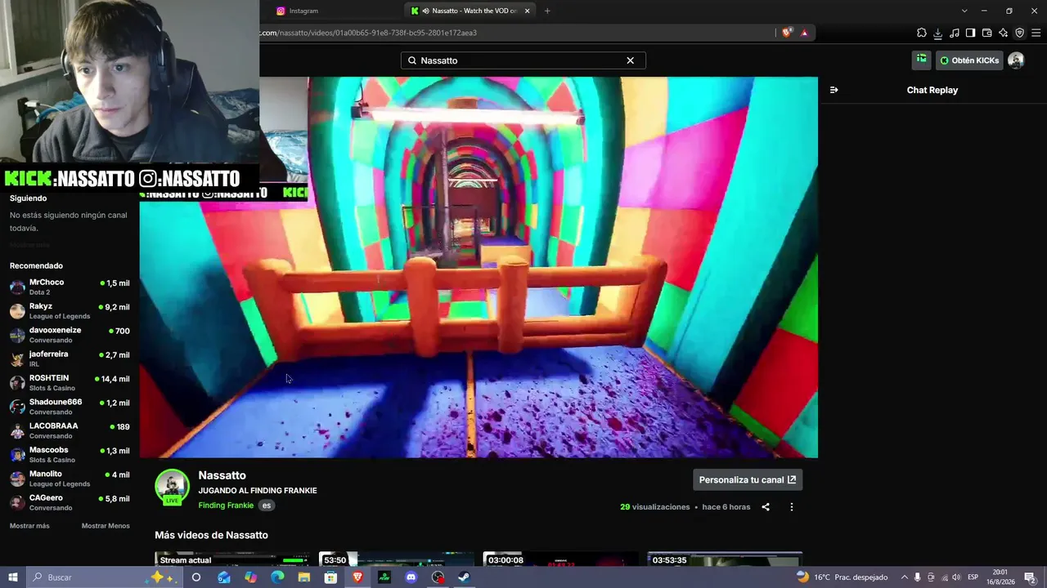Share the video with the share icon
1047x588 pixels.
pos(766,507)
